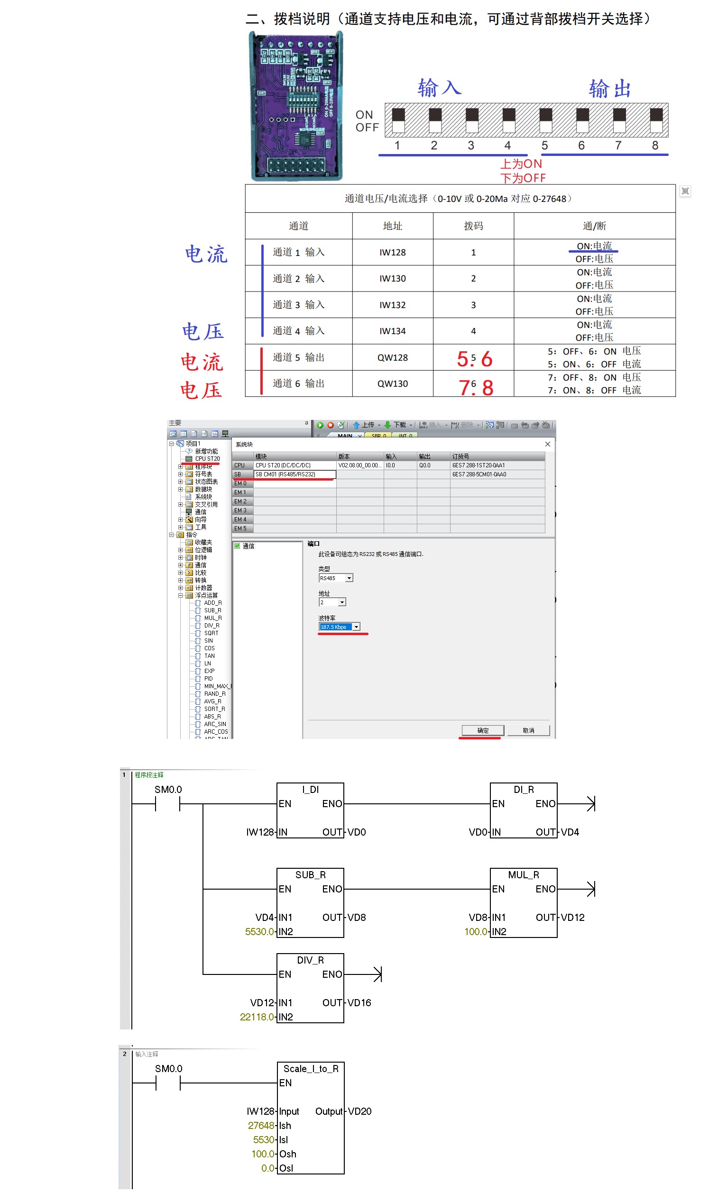
Task: Click the green Run PLC icon
Action: 320,425
